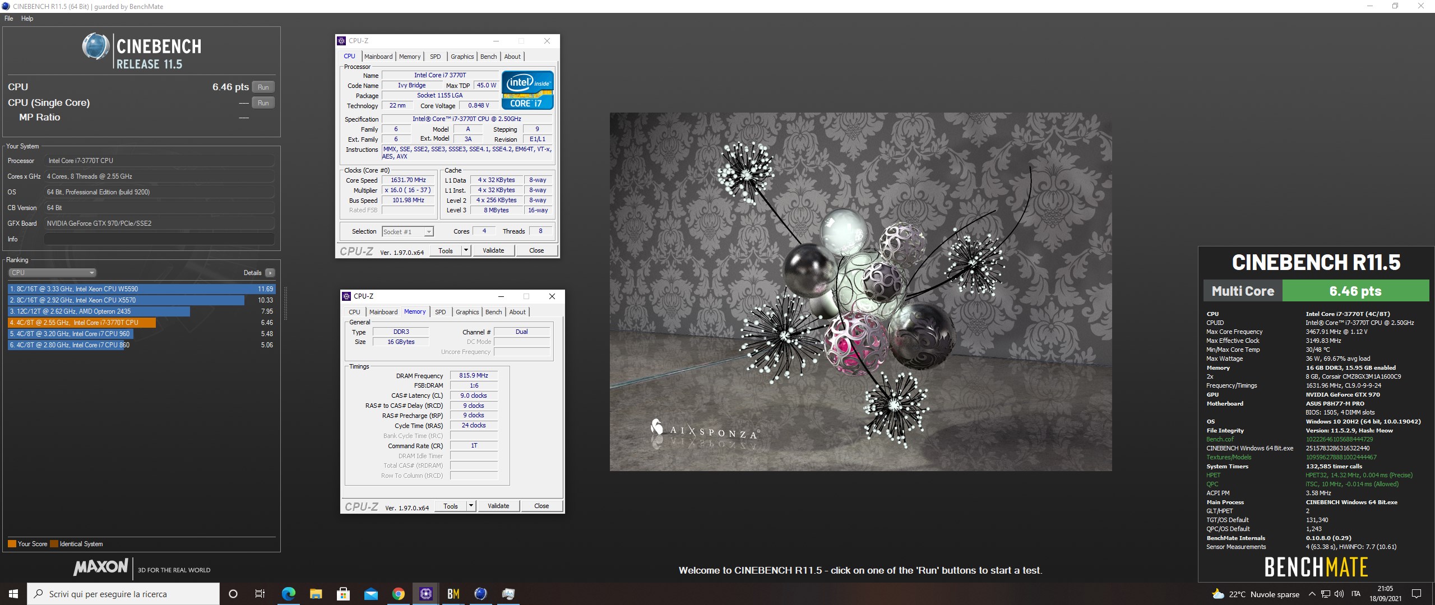Open the monitor graph app on the taskbar
The width and height of the screenshot is (1435, 605).
508,594
